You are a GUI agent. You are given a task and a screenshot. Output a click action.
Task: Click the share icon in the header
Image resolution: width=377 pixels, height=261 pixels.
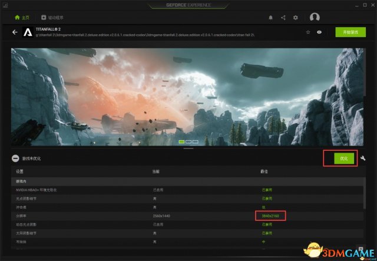283,18
